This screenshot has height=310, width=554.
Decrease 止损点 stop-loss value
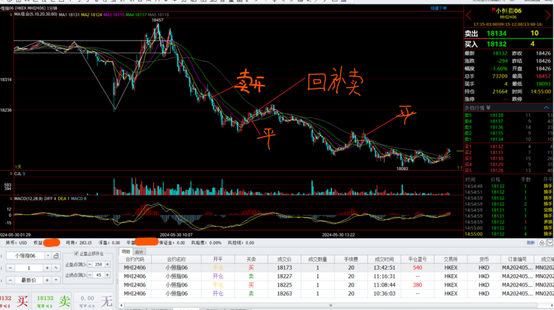(90, 275)
